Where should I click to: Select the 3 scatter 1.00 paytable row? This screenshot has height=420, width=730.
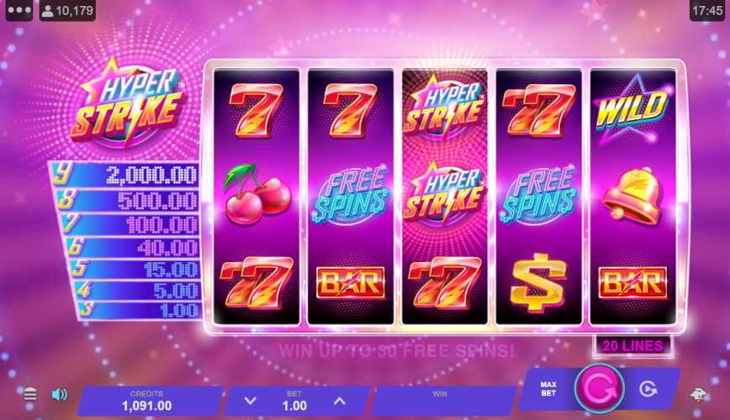139,310
